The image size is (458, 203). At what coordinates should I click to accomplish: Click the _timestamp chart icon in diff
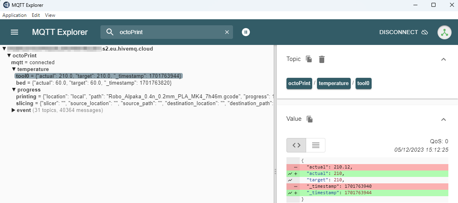click(290, 193)
